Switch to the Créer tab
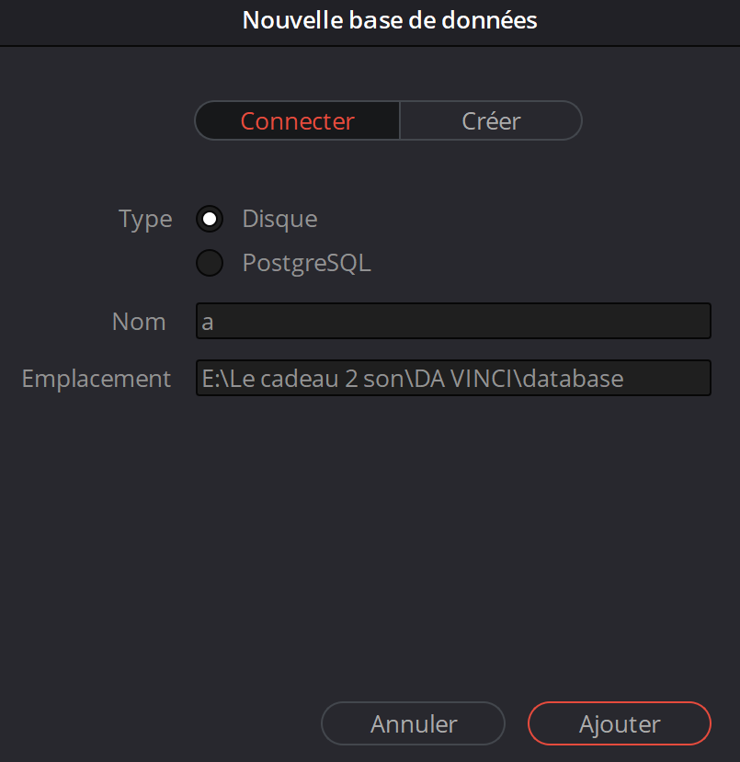Viewport: 740px width, 762px height. (x=491, y=121)
